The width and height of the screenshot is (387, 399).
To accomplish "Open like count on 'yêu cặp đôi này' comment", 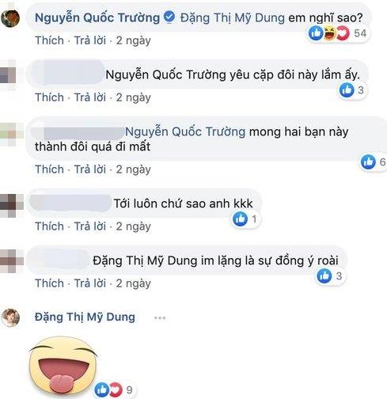I will pyautogui.click(x=353, y=90).
